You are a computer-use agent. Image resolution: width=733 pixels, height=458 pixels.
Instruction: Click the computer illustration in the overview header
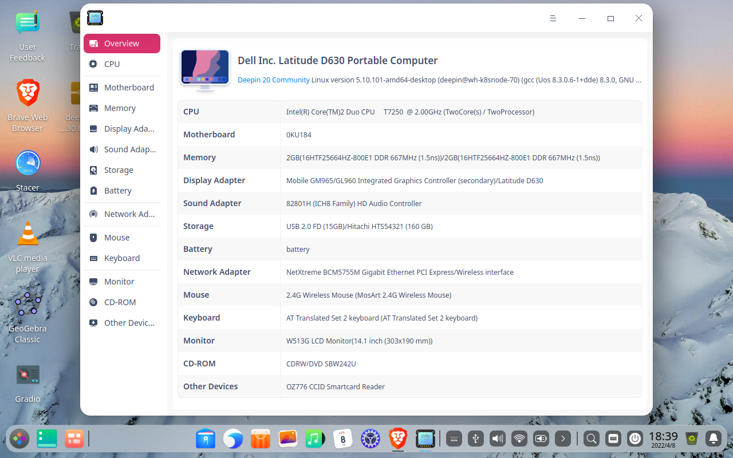point(204,70)
